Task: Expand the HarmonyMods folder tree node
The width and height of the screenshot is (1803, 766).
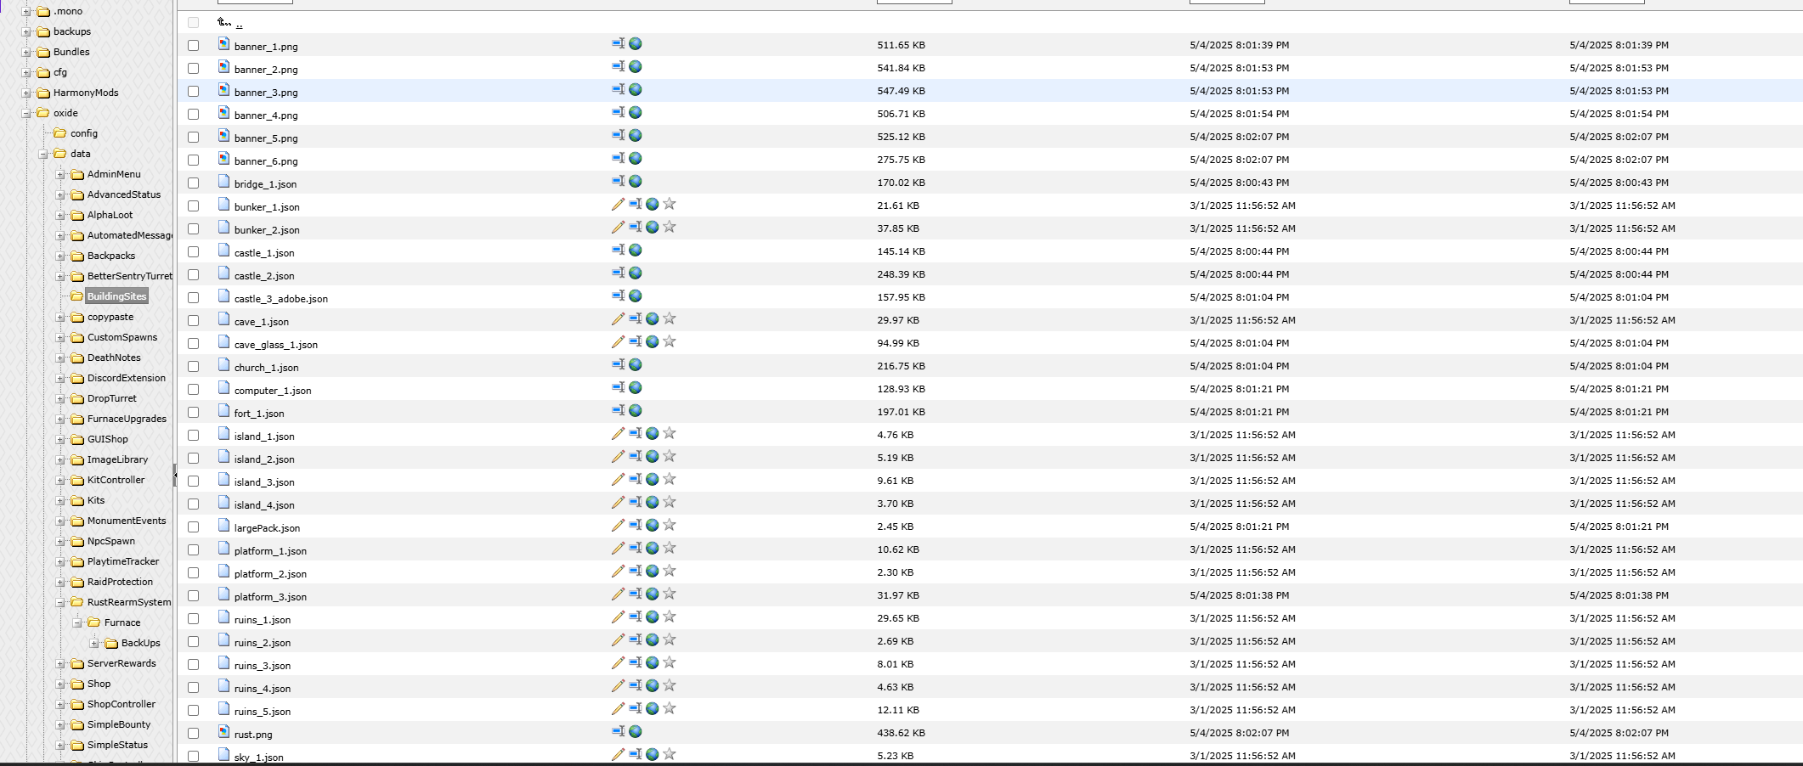Action: 26,93
